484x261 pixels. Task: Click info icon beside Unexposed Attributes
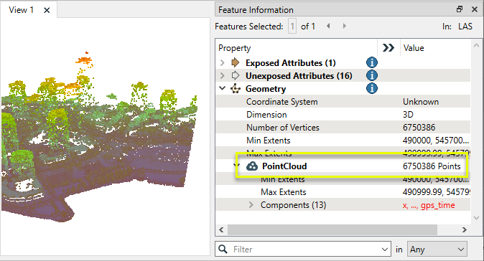[372, 75]
